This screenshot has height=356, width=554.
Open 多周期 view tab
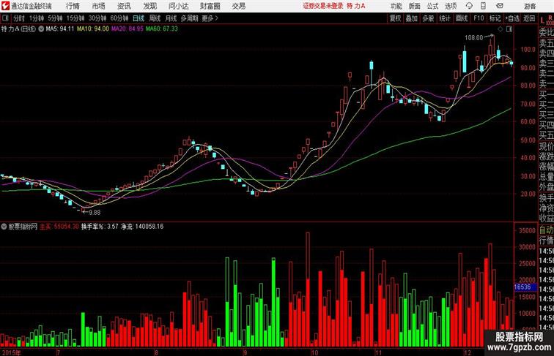tap(189, 18)
